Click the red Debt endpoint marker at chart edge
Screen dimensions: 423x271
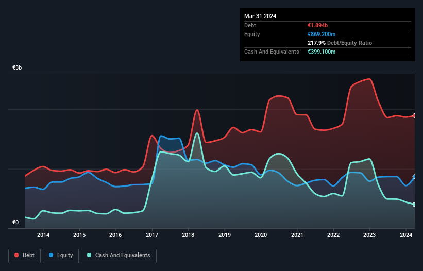(x=414, y=116)
